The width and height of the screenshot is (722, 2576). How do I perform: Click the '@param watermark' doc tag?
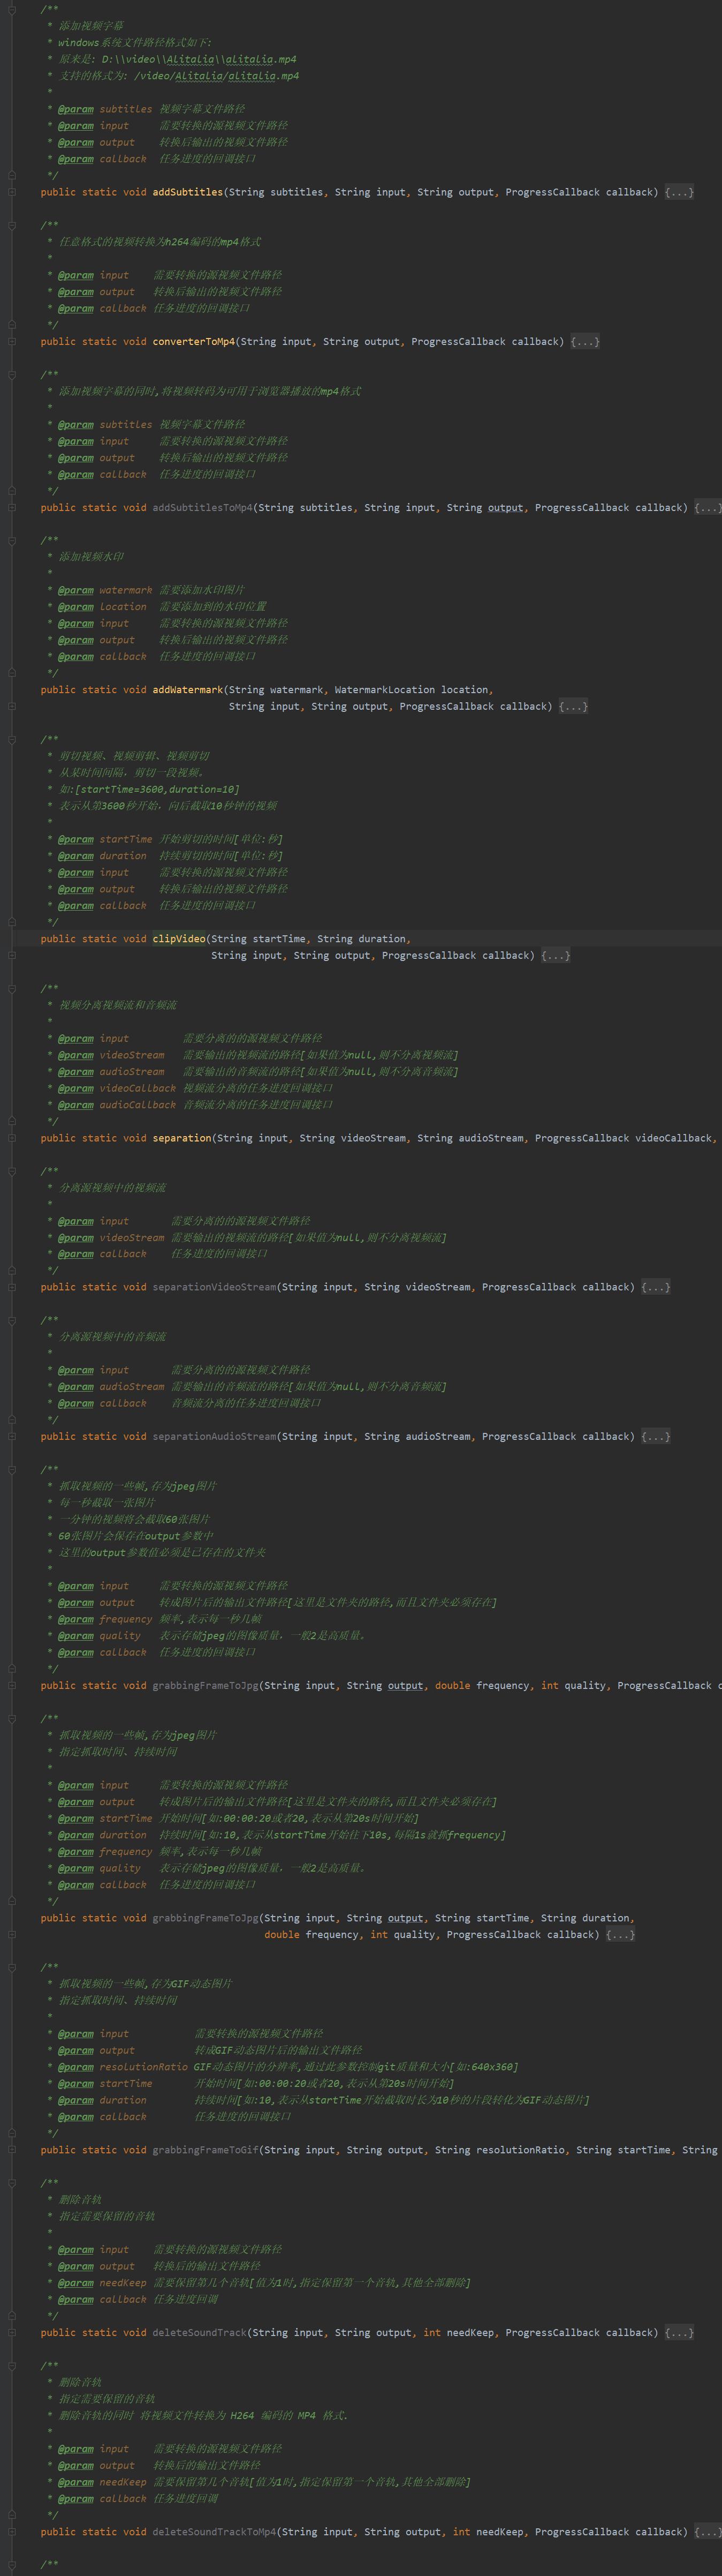tap(105, 591)
